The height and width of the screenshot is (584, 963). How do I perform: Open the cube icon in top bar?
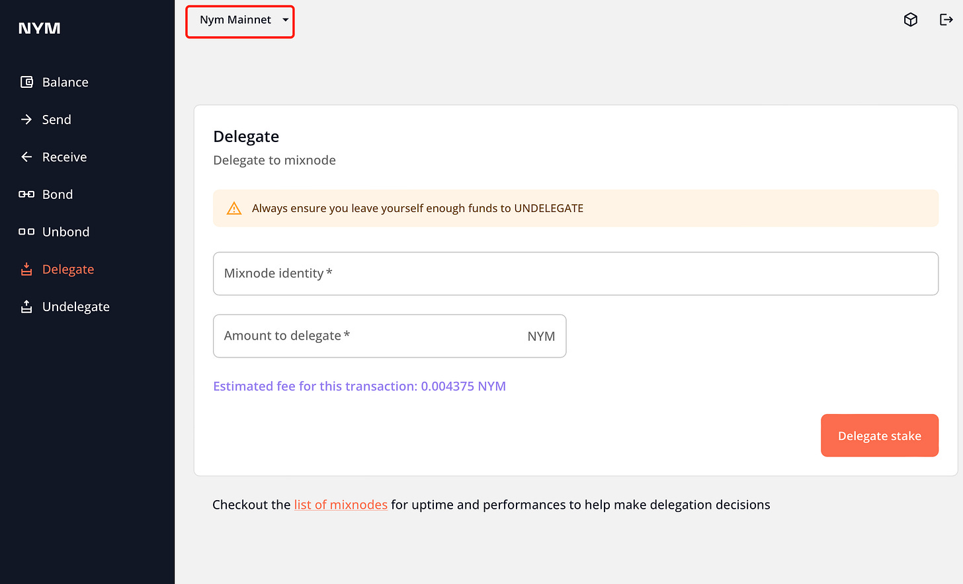pos(911,20)
